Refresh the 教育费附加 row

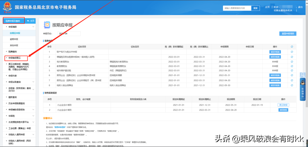coord(292,66)
